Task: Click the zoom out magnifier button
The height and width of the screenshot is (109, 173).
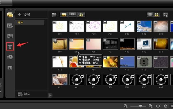Action: click(125, 106)
